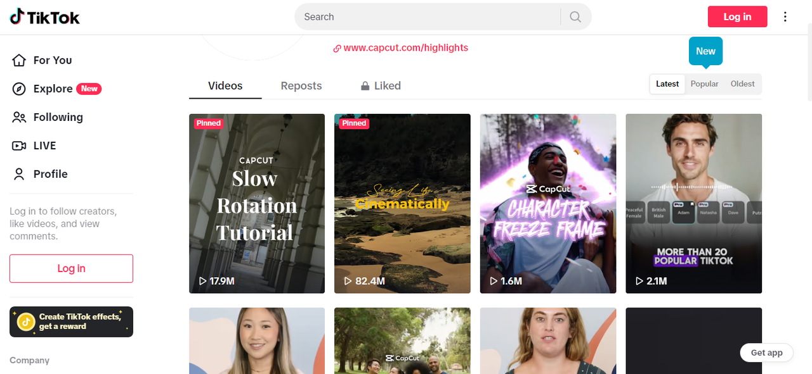Click the coin icon on effects banner
This screenshot has width=812, height=374.
pyautogui.click(x=26, y=322)
